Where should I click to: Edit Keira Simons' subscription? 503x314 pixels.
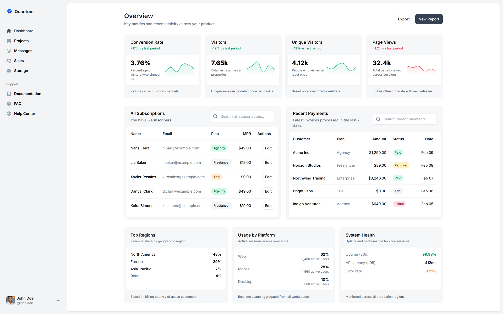click(x=268, y=206)
